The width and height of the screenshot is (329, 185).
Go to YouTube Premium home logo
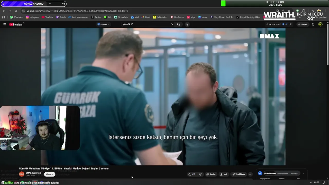point(16,24)
